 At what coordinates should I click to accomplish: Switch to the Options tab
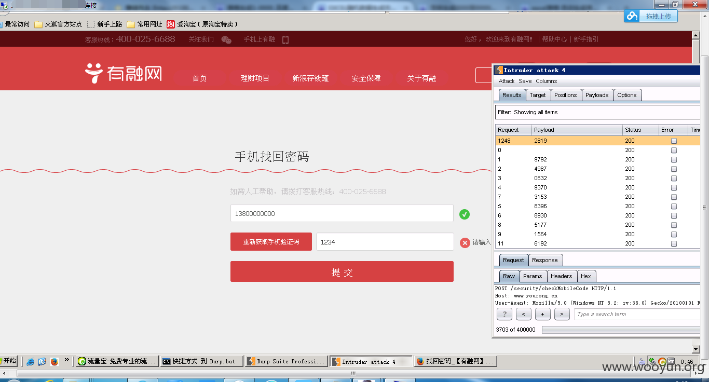pos(627,95)
